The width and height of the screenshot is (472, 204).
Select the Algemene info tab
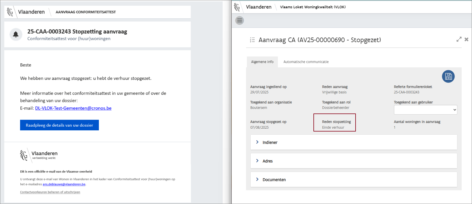tap(262, 62)
